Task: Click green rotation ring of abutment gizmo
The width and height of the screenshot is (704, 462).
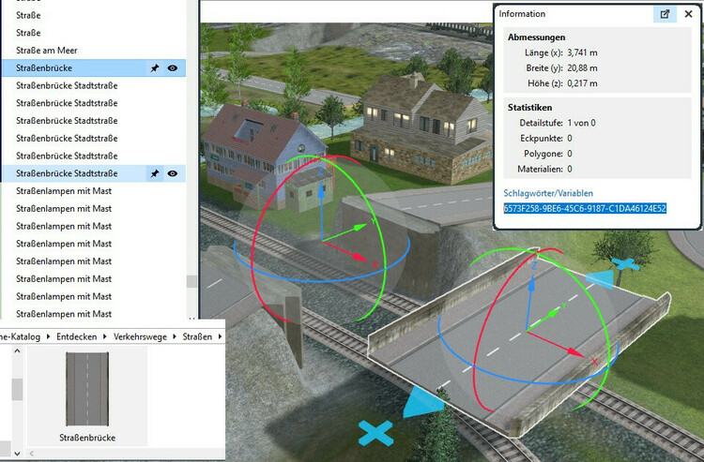Action: [x=382, y=251]
